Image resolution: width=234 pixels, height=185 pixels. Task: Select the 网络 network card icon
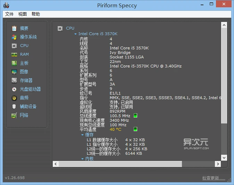[14, 115]
